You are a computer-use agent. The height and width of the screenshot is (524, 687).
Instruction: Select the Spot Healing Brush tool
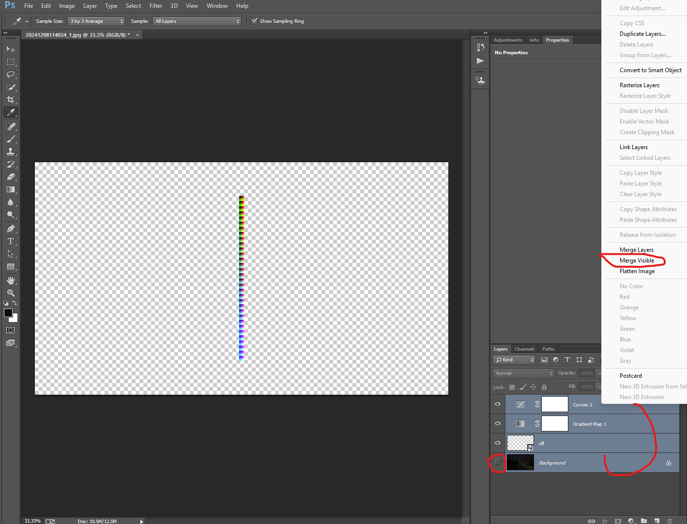[11, 126]
